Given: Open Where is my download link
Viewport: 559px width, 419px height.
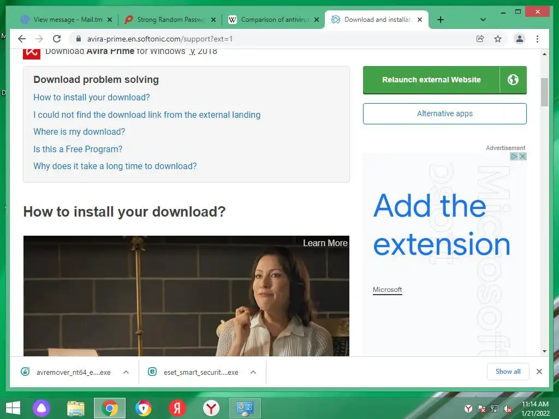Looking at the screenshot, I should [79, 132].
